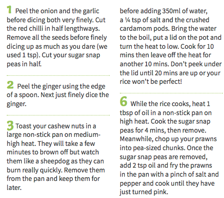Click the green step number 2

tap(10, 85)
